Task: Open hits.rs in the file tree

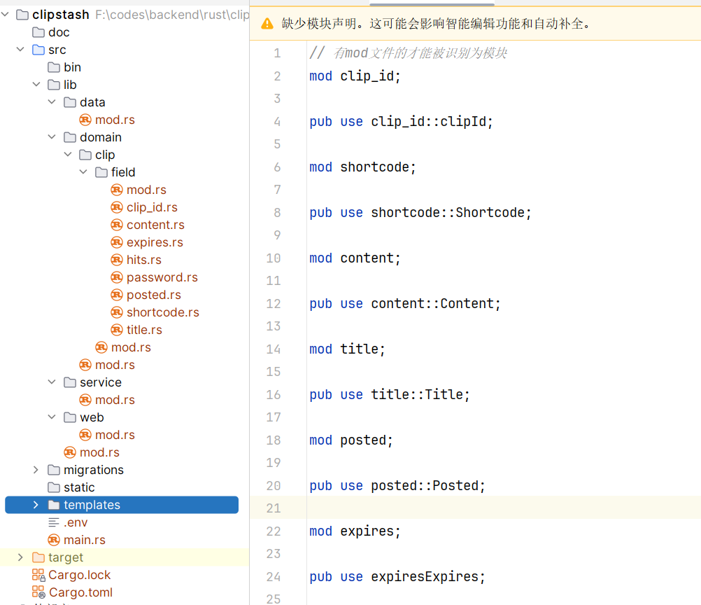Action: pyautogui.click(x=143, y=260)
